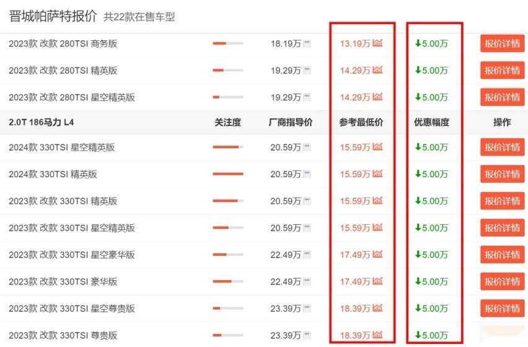Click price chart icon in 2023款 改款 330TSI 尊贵版 row
The image size is (528, 347).
point(377,335)
